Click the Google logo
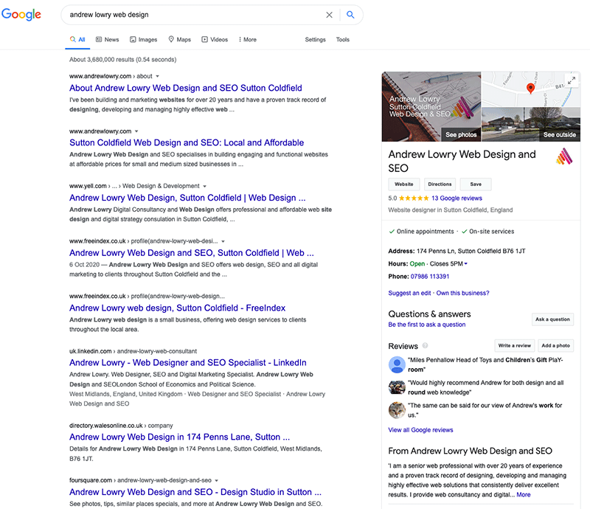590x509 pixels. pos(21,14)
